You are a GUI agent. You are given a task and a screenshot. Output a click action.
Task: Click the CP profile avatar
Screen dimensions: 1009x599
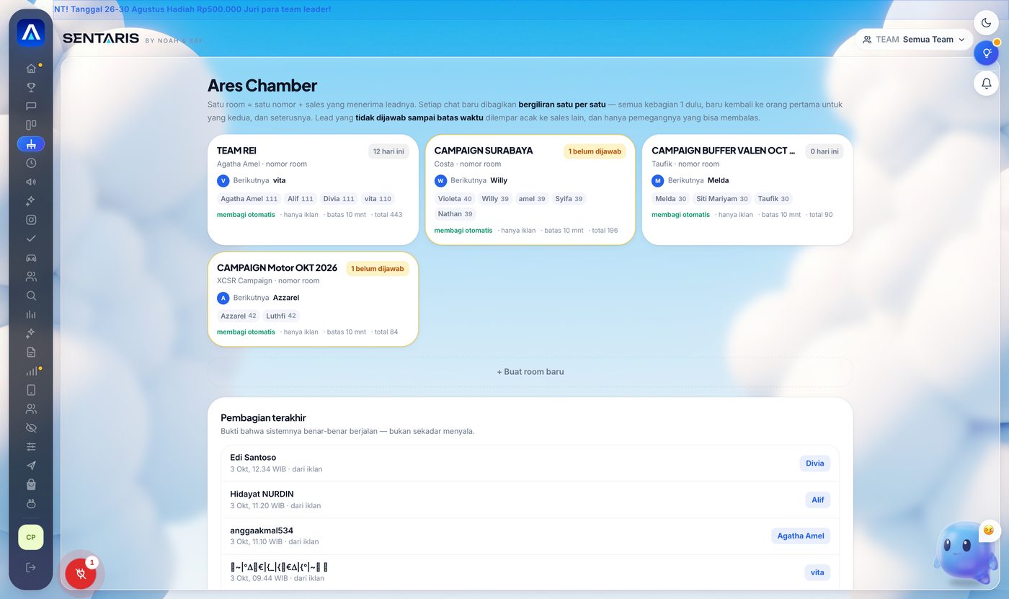31,537
